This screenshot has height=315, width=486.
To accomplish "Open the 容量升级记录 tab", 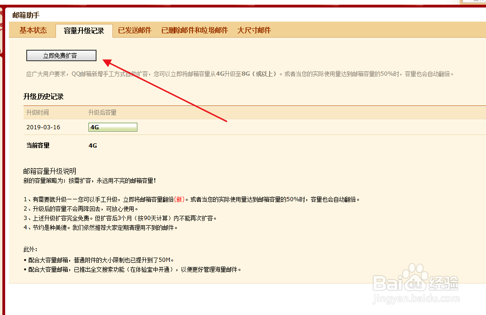I will coord(84,29).
